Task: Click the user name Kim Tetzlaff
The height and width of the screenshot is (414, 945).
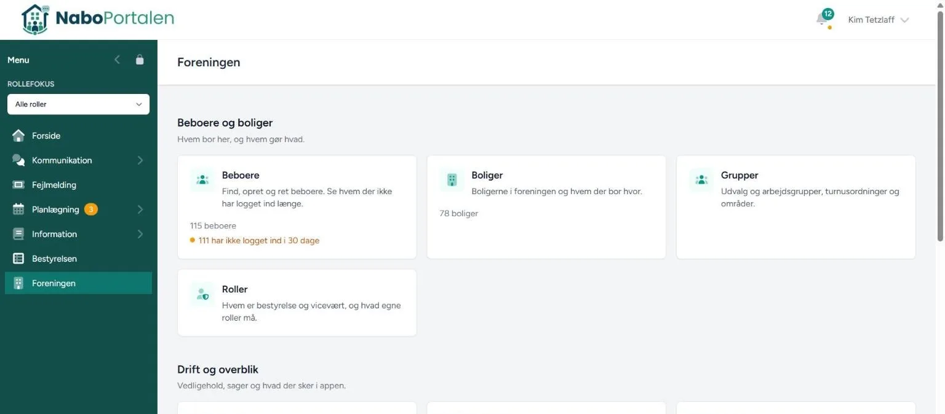Action: (x=871, y=20)
